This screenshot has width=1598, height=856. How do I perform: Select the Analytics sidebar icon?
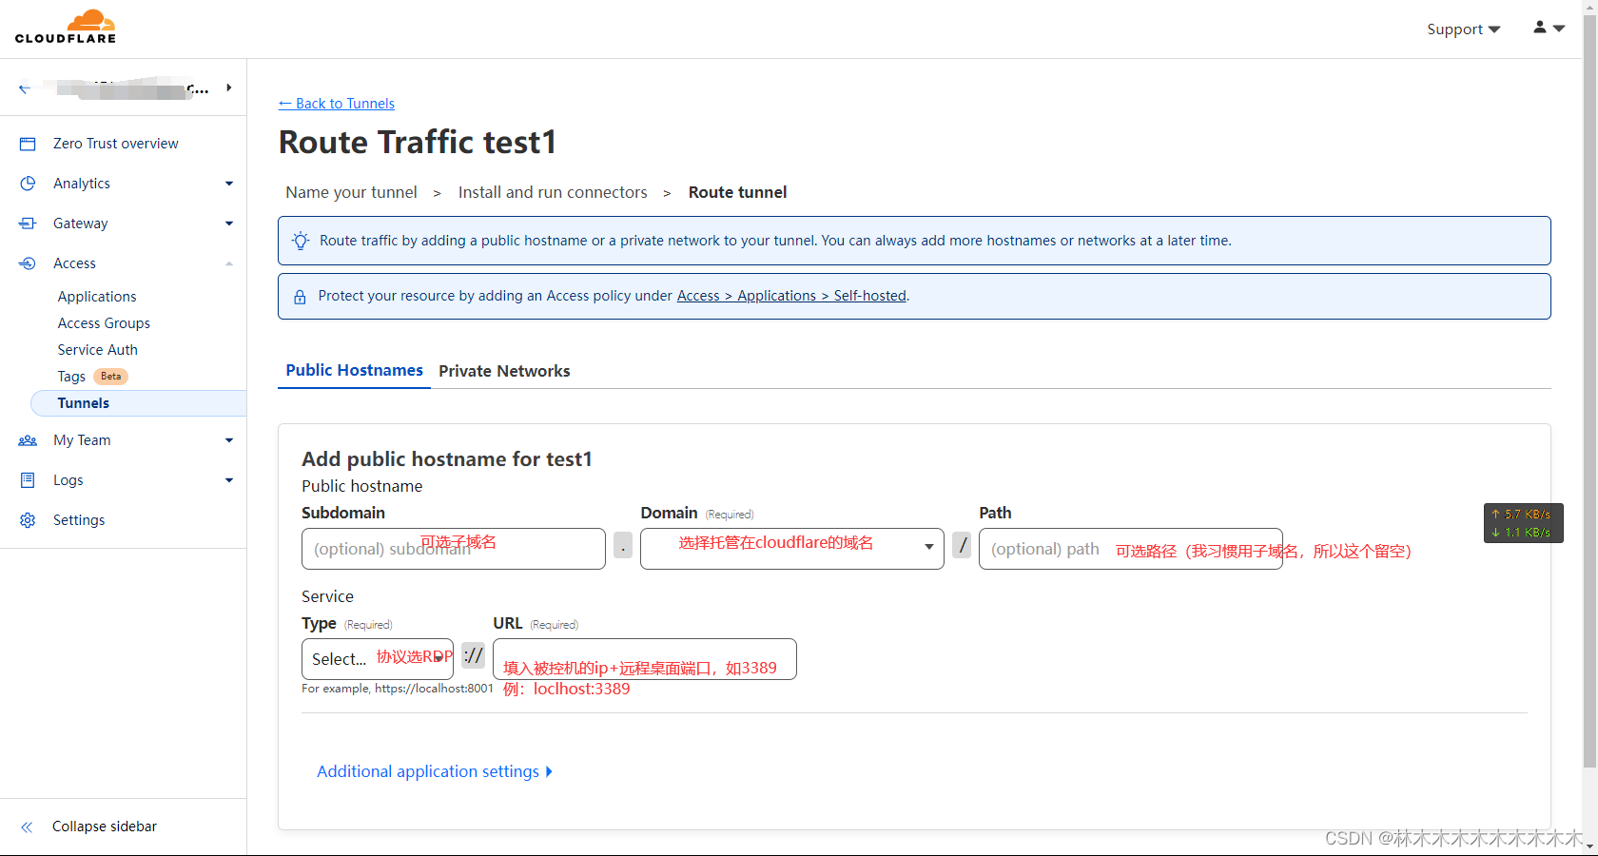(28, 183)
